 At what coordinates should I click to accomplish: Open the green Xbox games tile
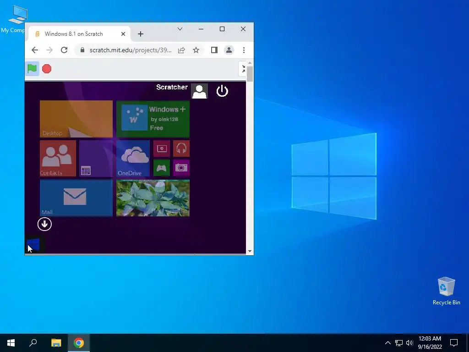coord(162,168)
